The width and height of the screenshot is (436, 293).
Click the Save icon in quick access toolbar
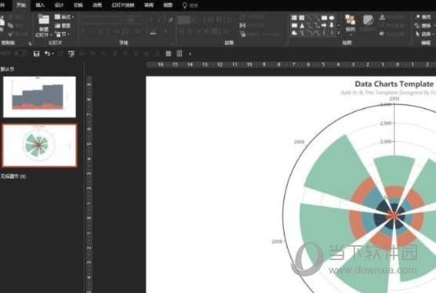(x=36, y=53)
